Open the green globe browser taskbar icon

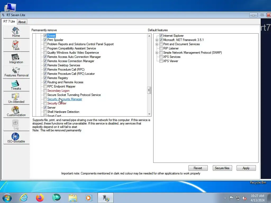tap(56, 198)
